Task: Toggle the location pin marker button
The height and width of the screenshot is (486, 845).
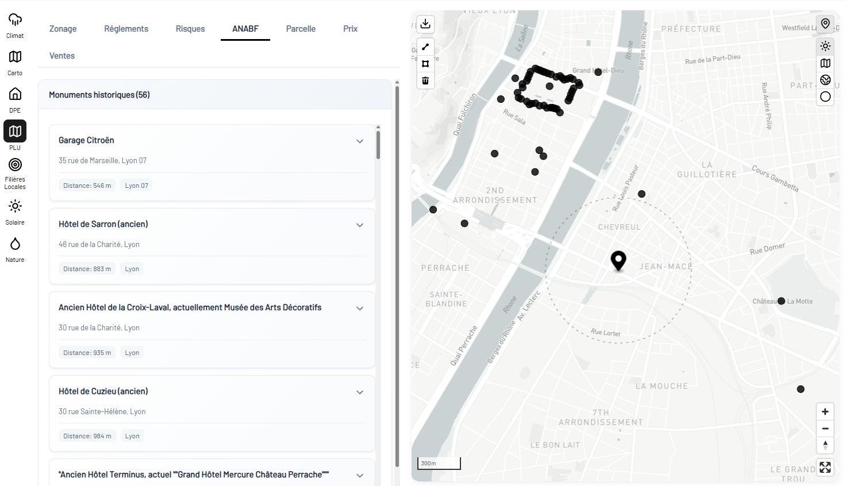Action: (825, 24)
